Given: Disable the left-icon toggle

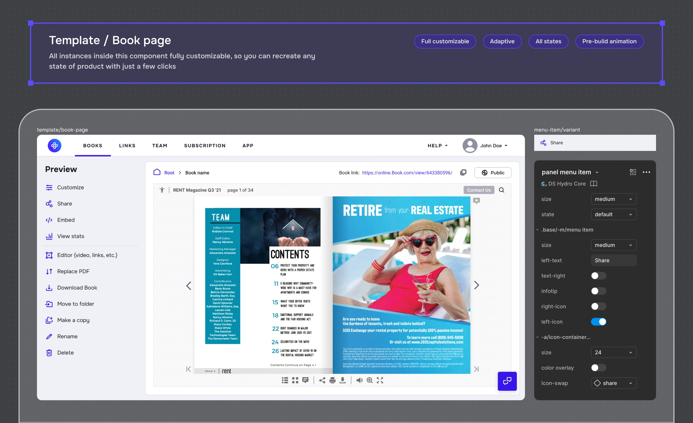Looking at the screenshot, I should tap(598, 322).
